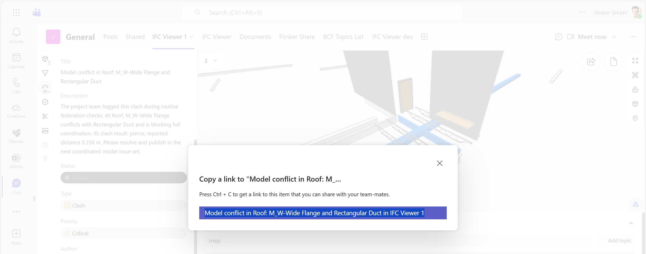Select the section cut scissors tool
The image size is (646, 254).
[45, 116]
